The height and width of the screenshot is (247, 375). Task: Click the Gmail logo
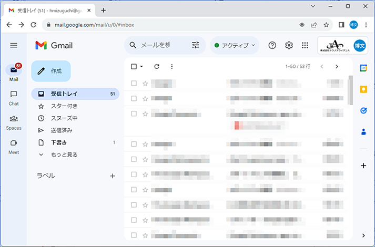pyautogui.click(x=54, y=45)
